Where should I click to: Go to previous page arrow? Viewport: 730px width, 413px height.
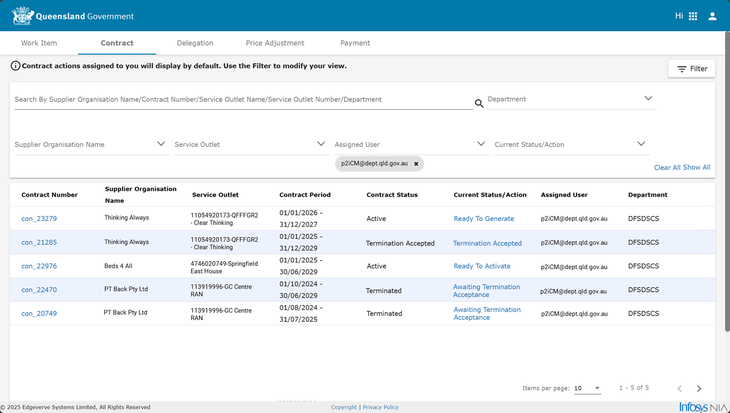point(679,389)
